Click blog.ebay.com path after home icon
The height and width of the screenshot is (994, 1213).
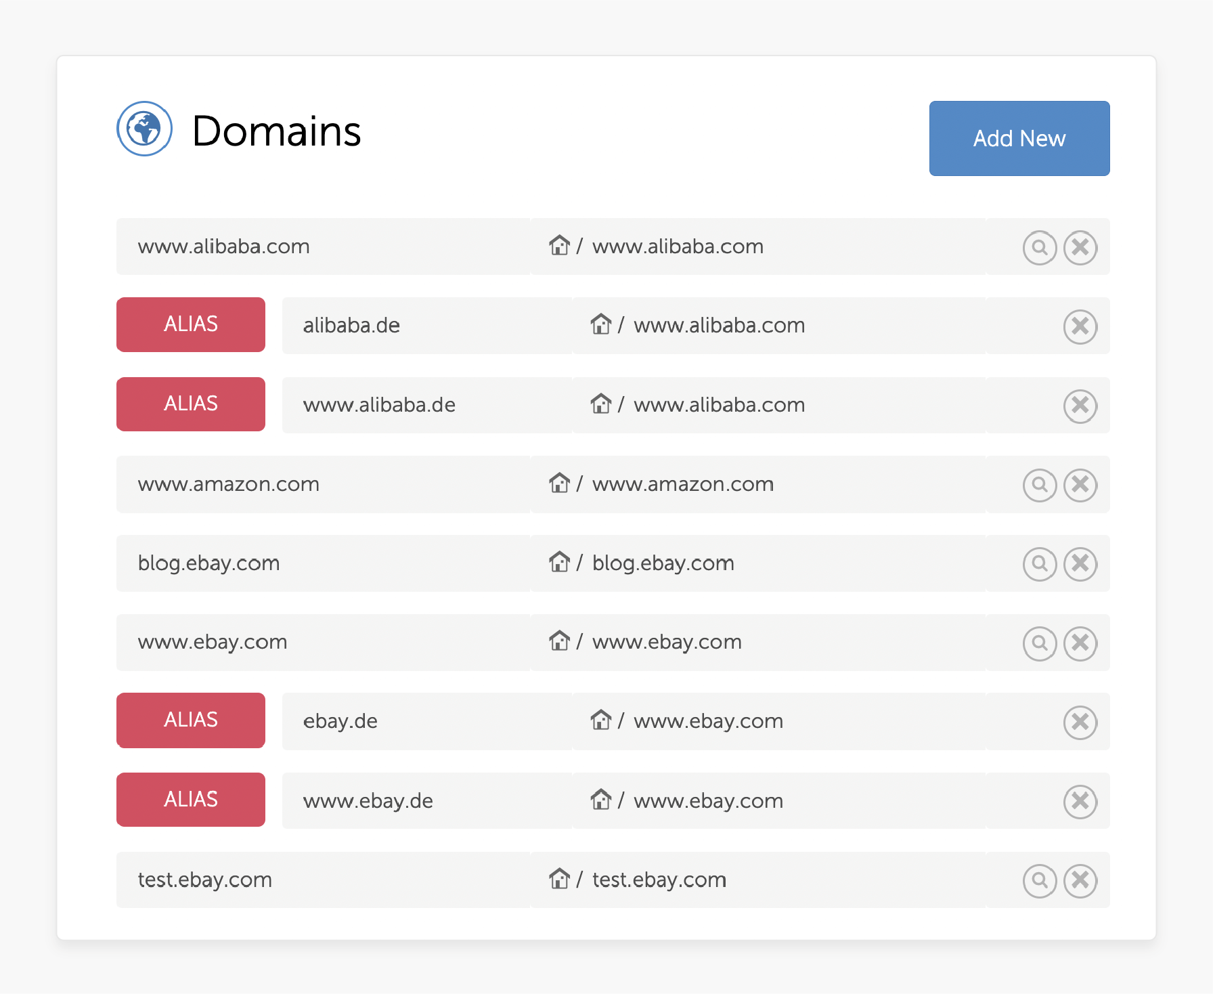coord(663,563)
